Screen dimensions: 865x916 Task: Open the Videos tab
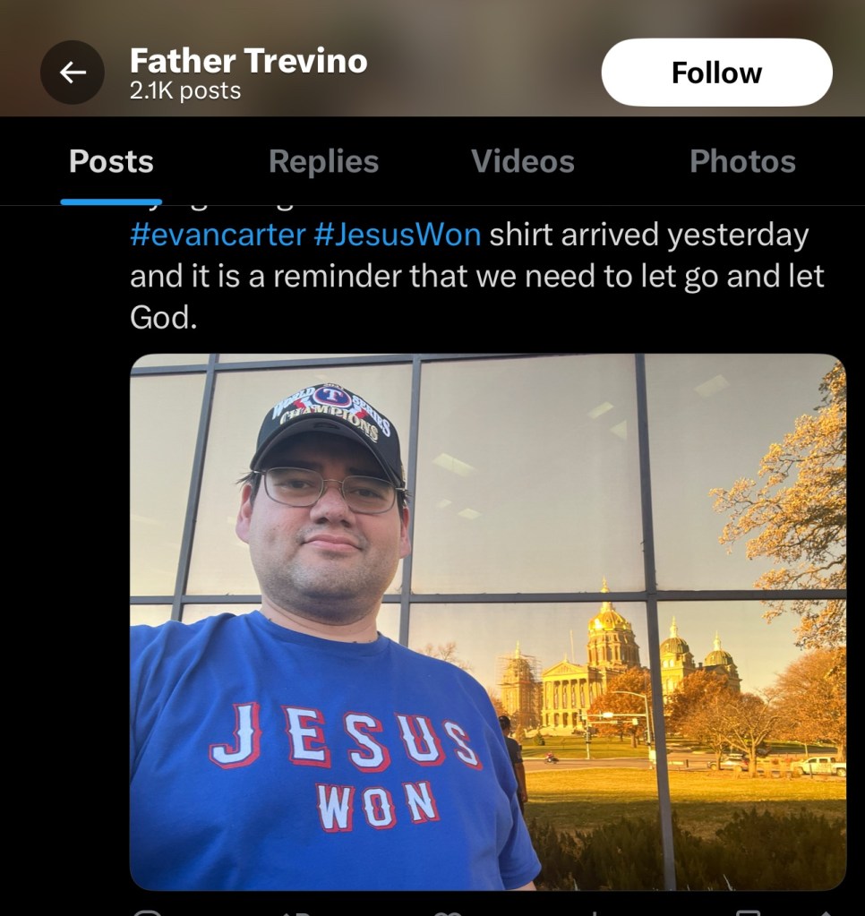(522, 161)
